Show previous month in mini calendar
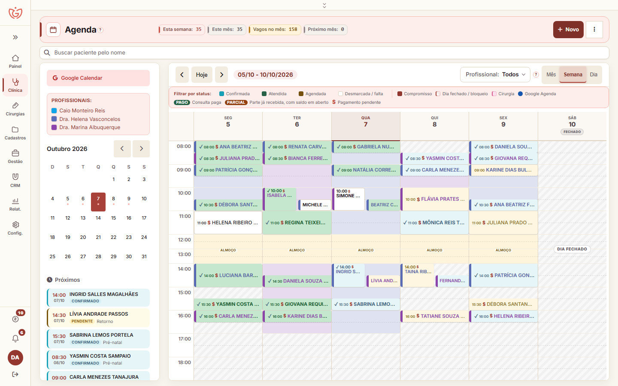 (122, 149)
